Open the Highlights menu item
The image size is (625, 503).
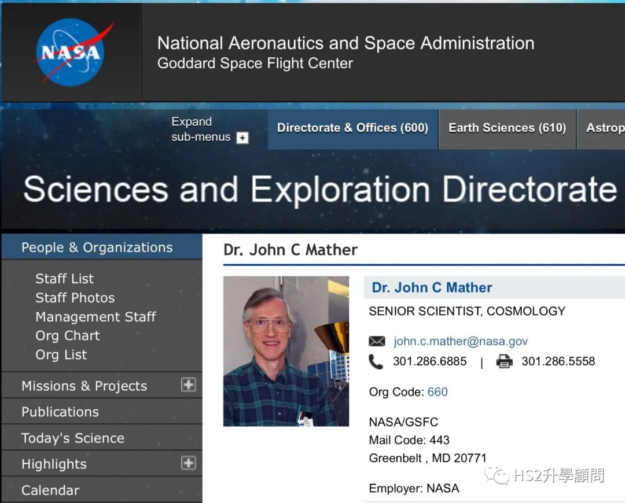click(54, 464)
